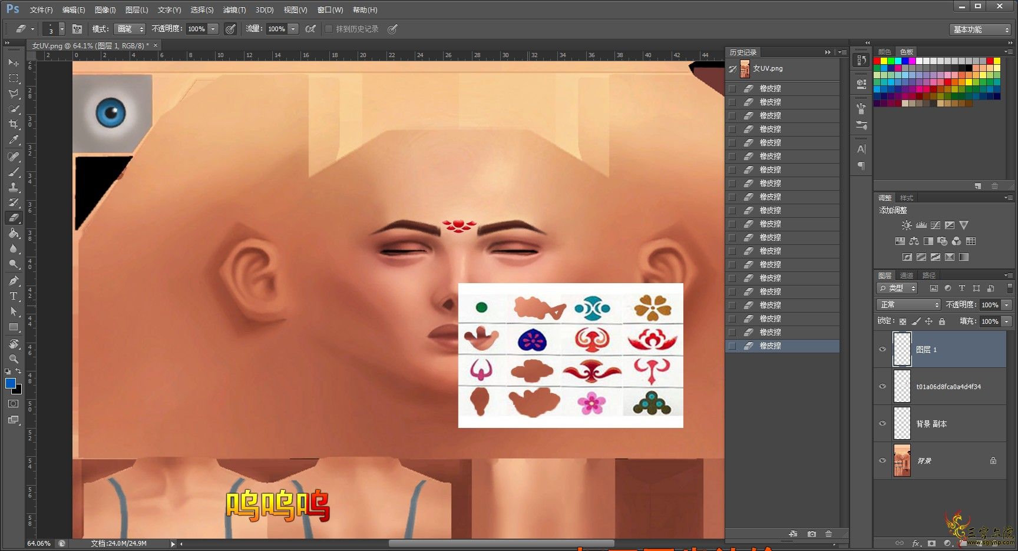Image resolution: width=1018 pixels, height=551 pixels.
Task: Select the Crop tool
Action: coord(14,124)
